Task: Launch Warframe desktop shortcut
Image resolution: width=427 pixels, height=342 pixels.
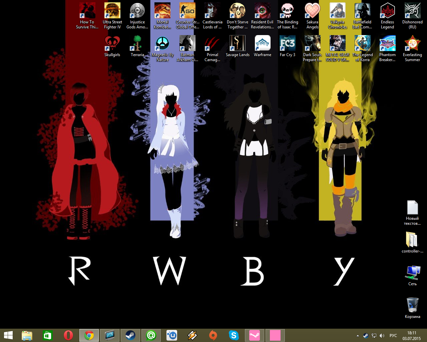Action: 263,46
